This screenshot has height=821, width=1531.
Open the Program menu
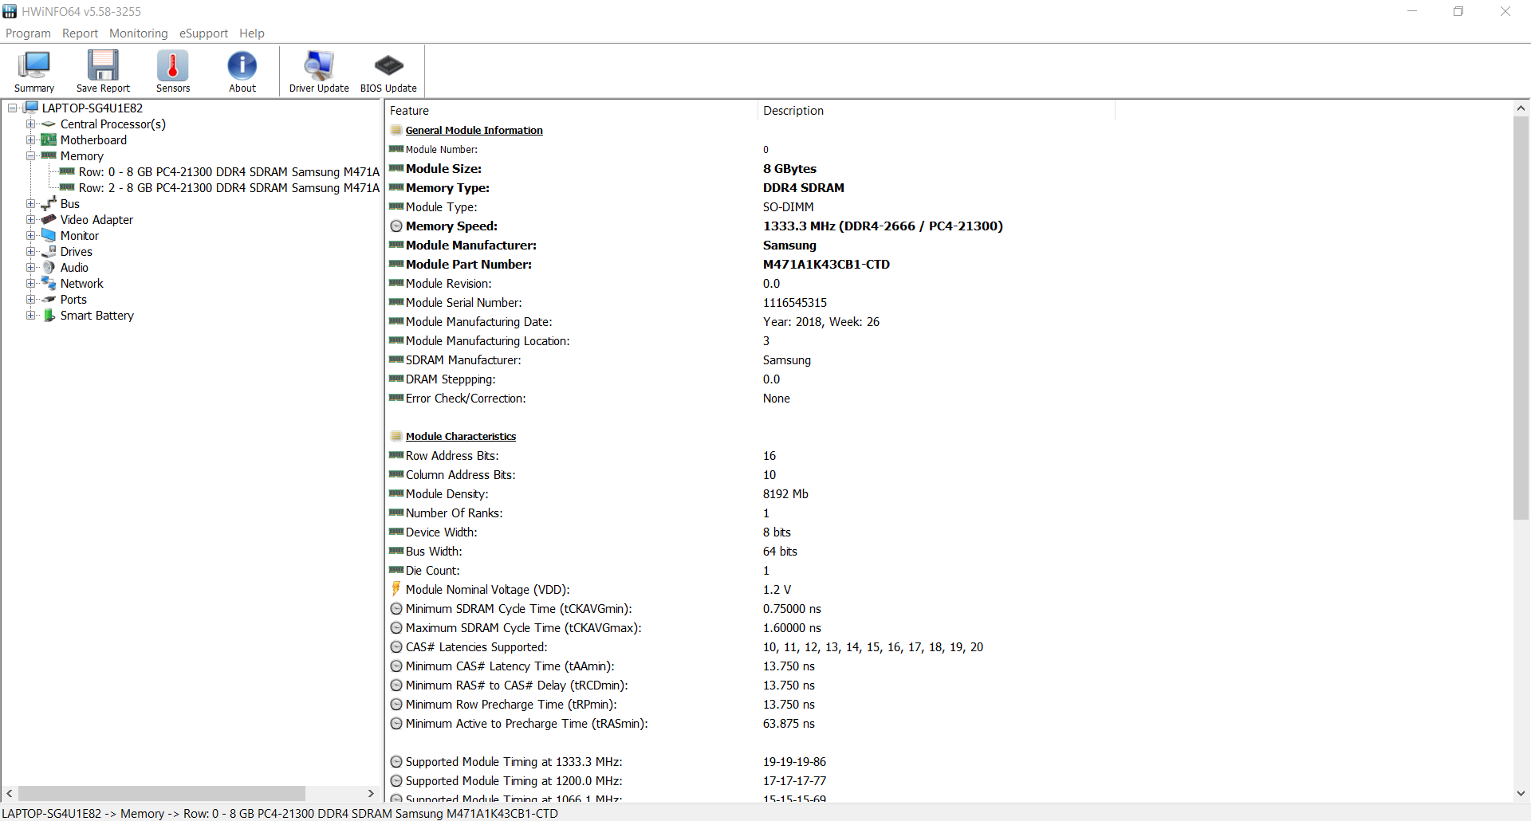[28, 33]
